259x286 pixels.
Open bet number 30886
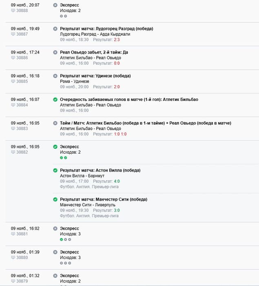coord(22,58)
